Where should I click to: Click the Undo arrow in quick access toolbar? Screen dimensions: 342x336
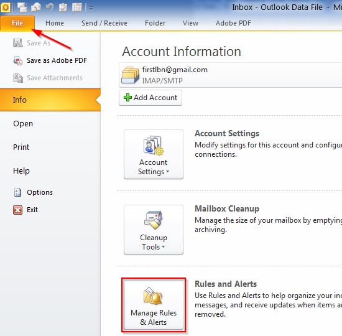(50, 7)
